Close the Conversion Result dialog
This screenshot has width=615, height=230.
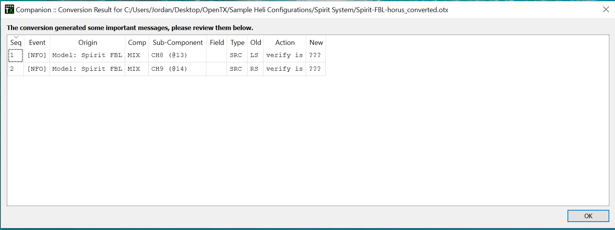[606, 10]
